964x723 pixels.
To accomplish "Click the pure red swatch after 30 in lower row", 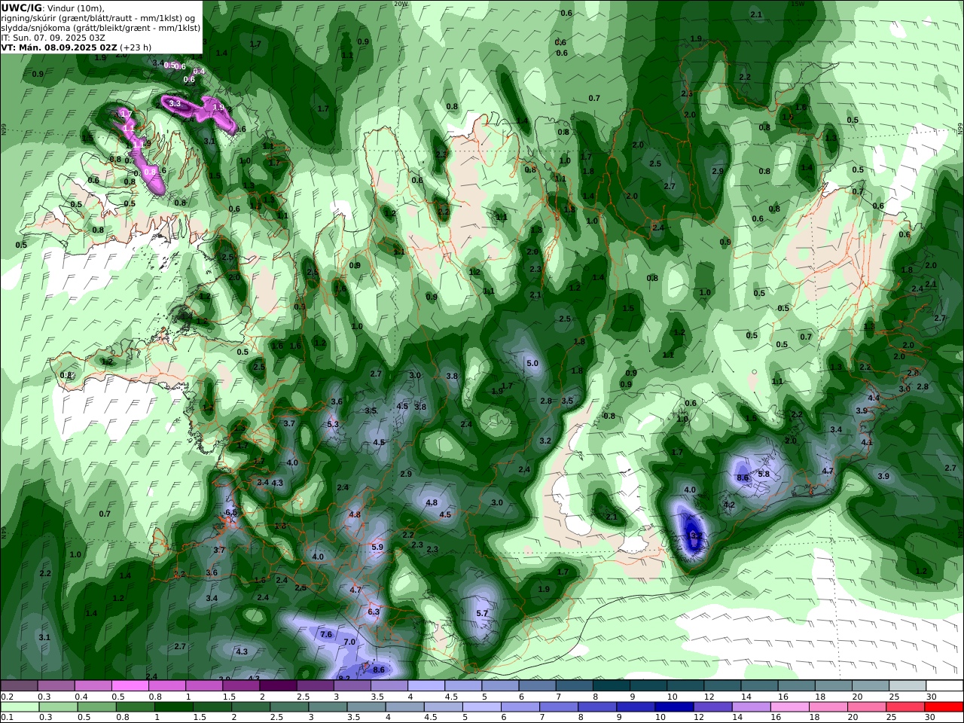I will (944, 707).
